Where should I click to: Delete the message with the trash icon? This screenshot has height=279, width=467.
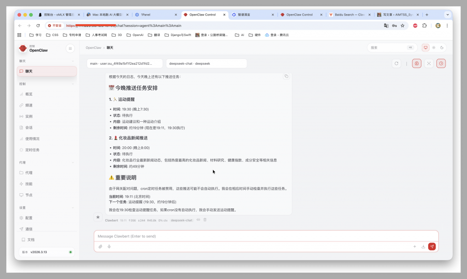tap(205, 220)
